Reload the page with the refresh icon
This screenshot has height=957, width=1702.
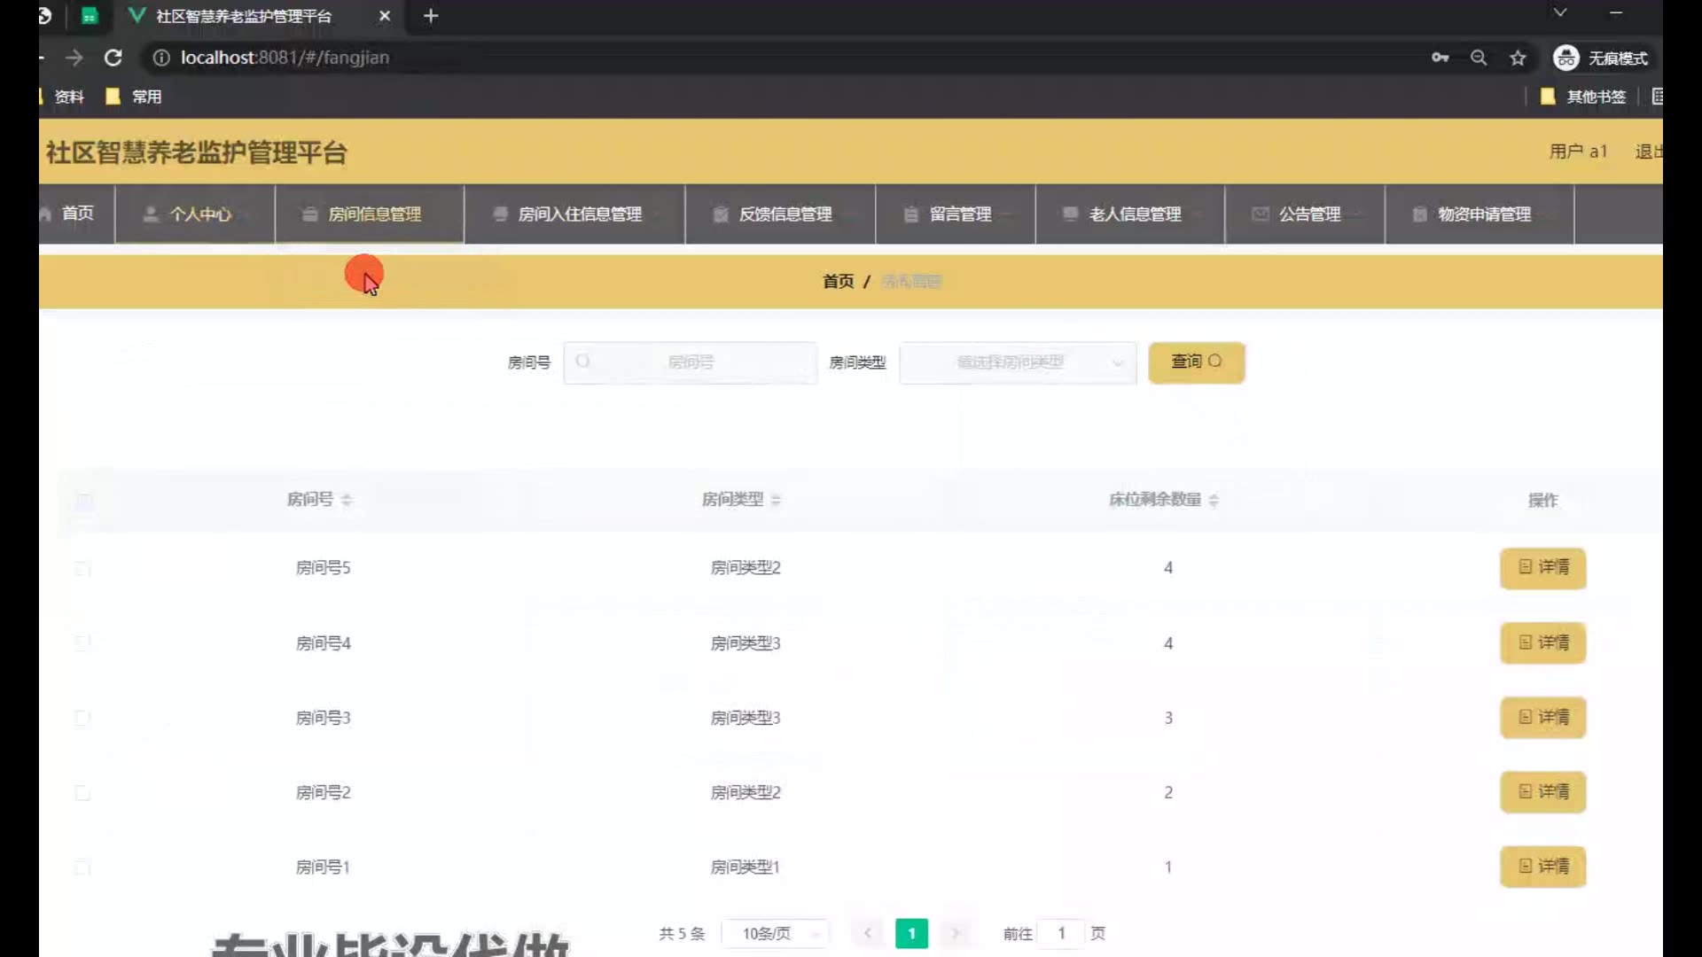tap(113, 58)
